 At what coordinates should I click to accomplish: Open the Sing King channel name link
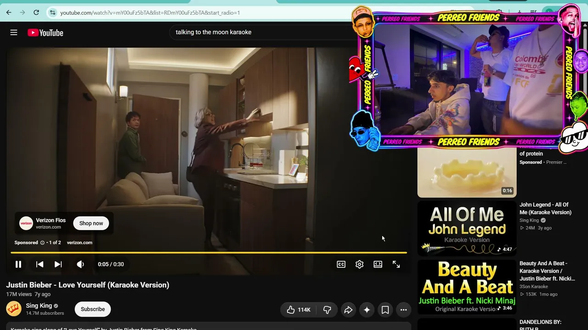pos(39,306)
